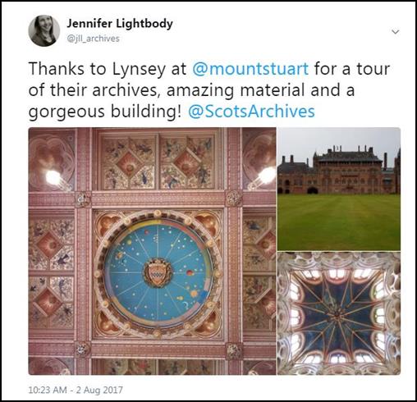Open the mansion exterior photo

tap(339, 189)
